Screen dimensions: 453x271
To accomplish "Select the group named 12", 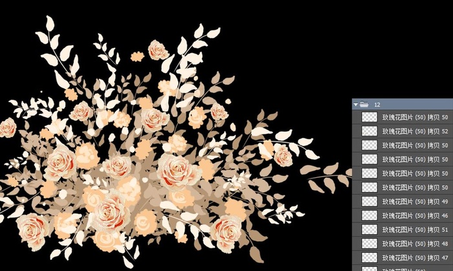I will pos(401,103).
